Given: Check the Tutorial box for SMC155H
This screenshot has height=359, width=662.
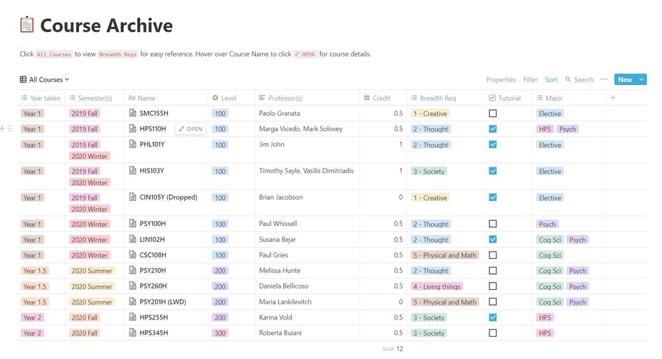Looking at the screenshot, I should pyautogui.click(x=493, y=113).
